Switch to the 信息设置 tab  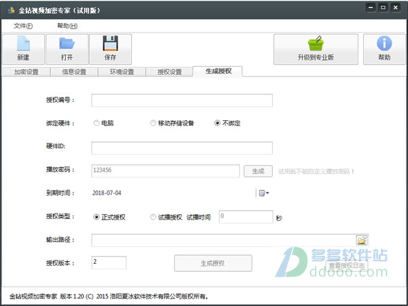74,72
